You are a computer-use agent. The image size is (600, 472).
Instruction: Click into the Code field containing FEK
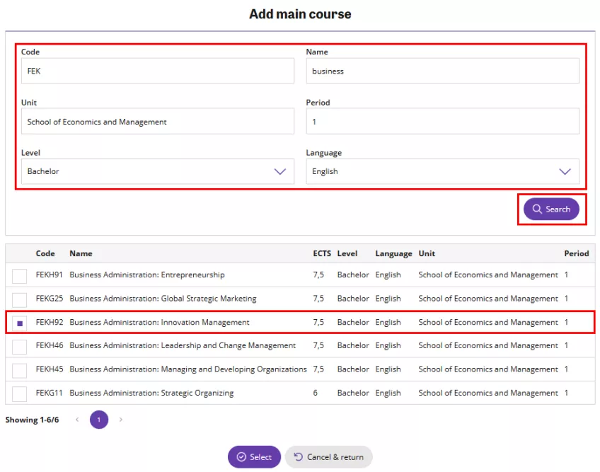(157, 71)
